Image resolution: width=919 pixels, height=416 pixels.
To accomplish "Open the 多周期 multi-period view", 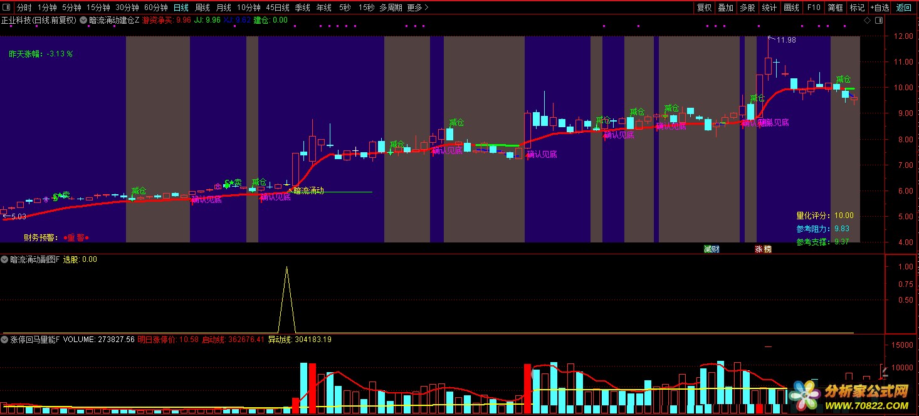I will (391, 8).
